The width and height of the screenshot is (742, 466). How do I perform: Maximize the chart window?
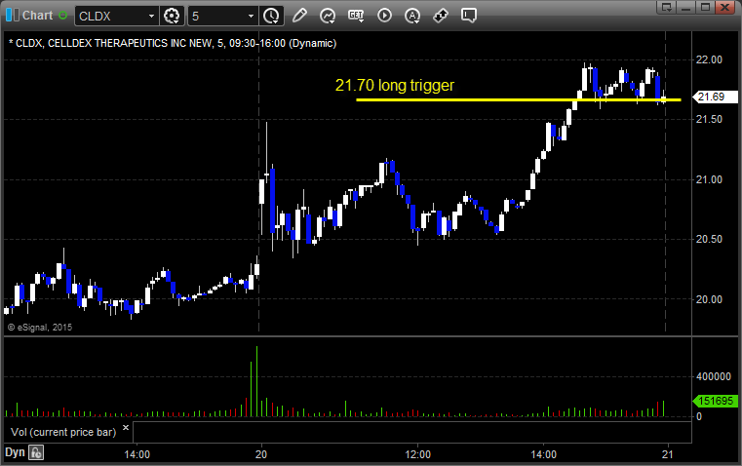coord(705,7)
